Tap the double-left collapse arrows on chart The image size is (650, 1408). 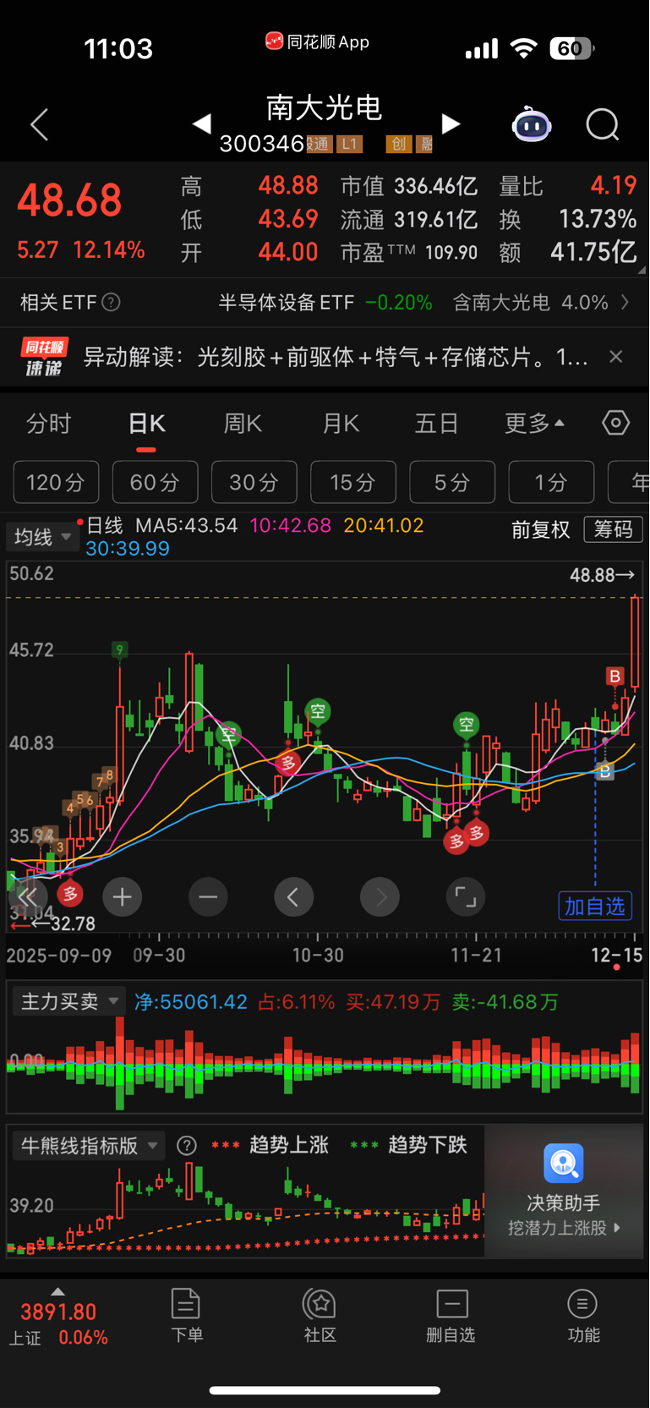(27, 897)
